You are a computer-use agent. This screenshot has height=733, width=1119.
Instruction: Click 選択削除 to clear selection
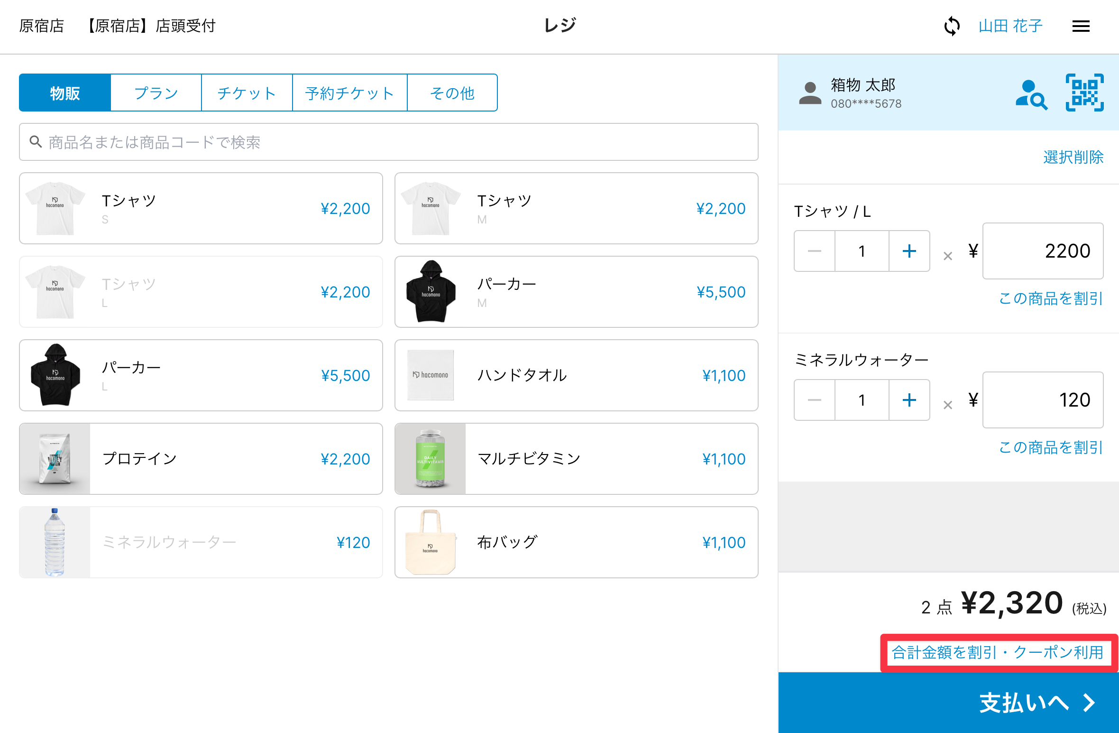[x=1073, y=157]
